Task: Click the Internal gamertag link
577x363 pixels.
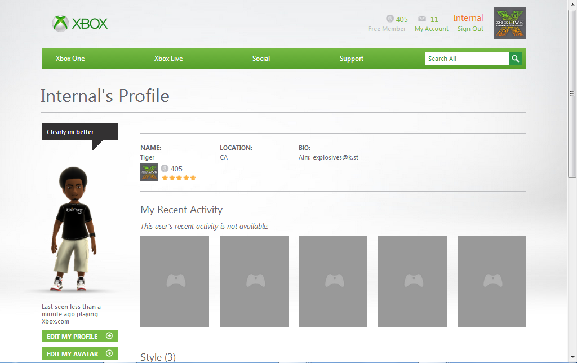Action: pyautogui.click(x=468, y=17)
